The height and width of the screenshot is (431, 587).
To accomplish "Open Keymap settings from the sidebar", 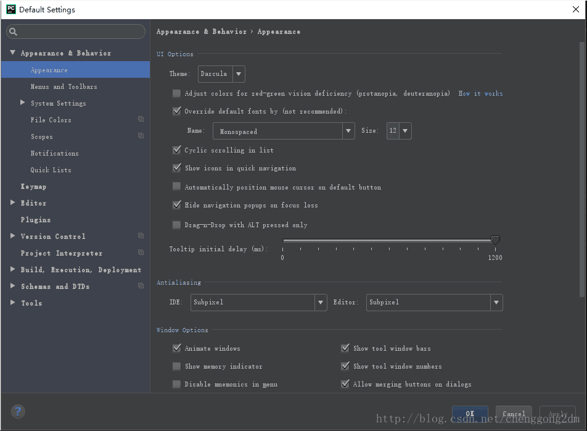I will pos(33,186).
